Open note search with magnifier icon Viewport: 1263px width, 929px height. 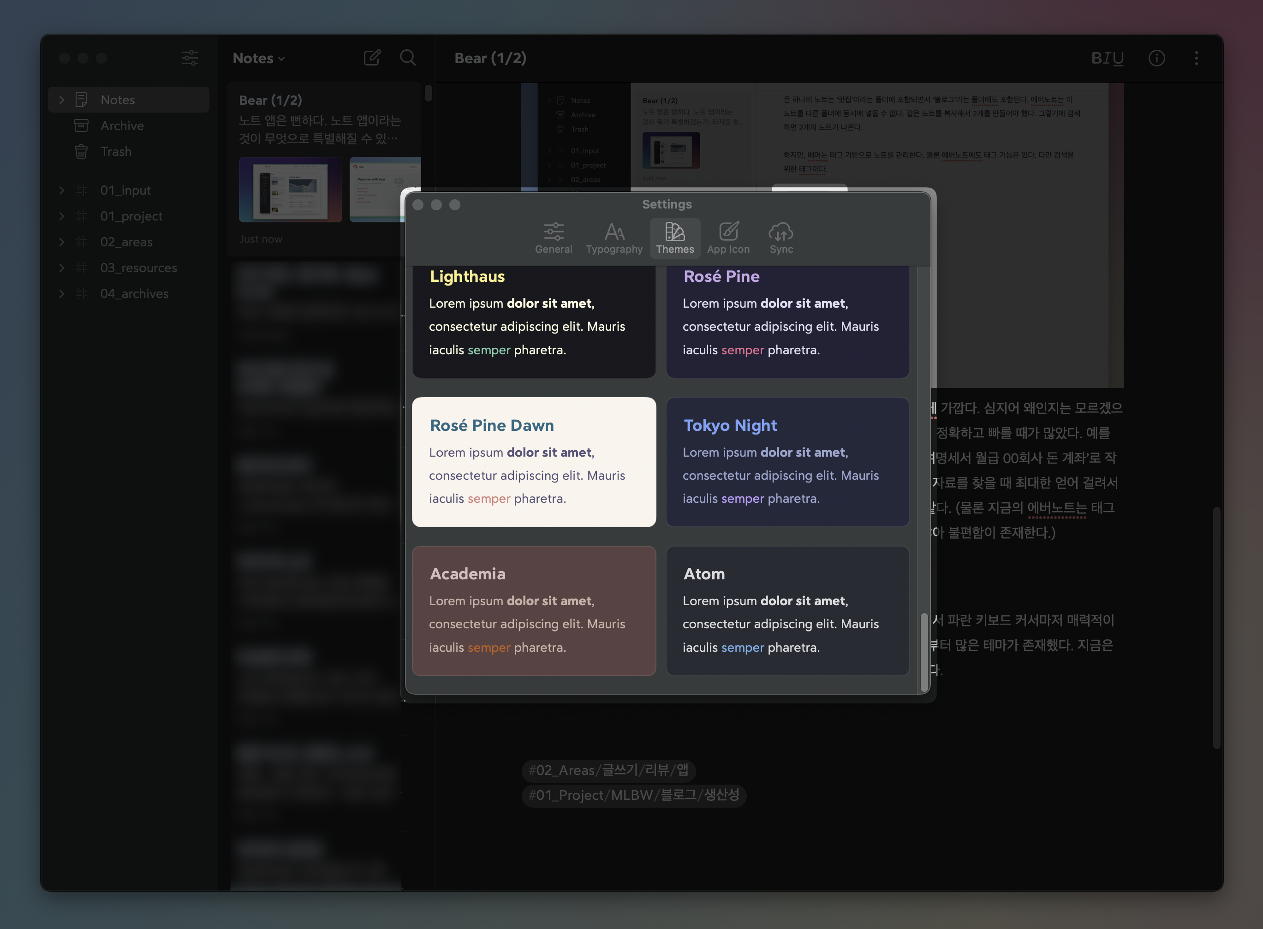[408, 58]
